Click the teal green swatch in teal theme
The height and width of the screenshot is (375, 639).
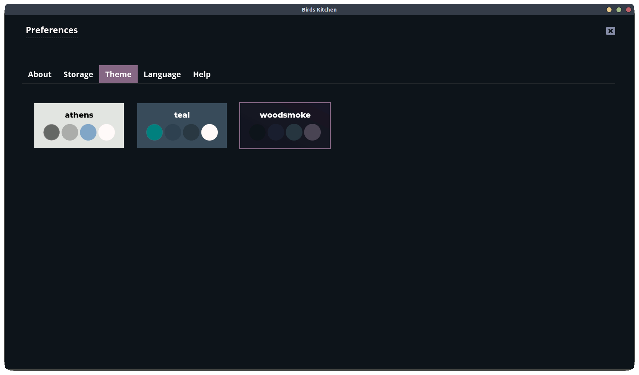(x=154, y=132)
